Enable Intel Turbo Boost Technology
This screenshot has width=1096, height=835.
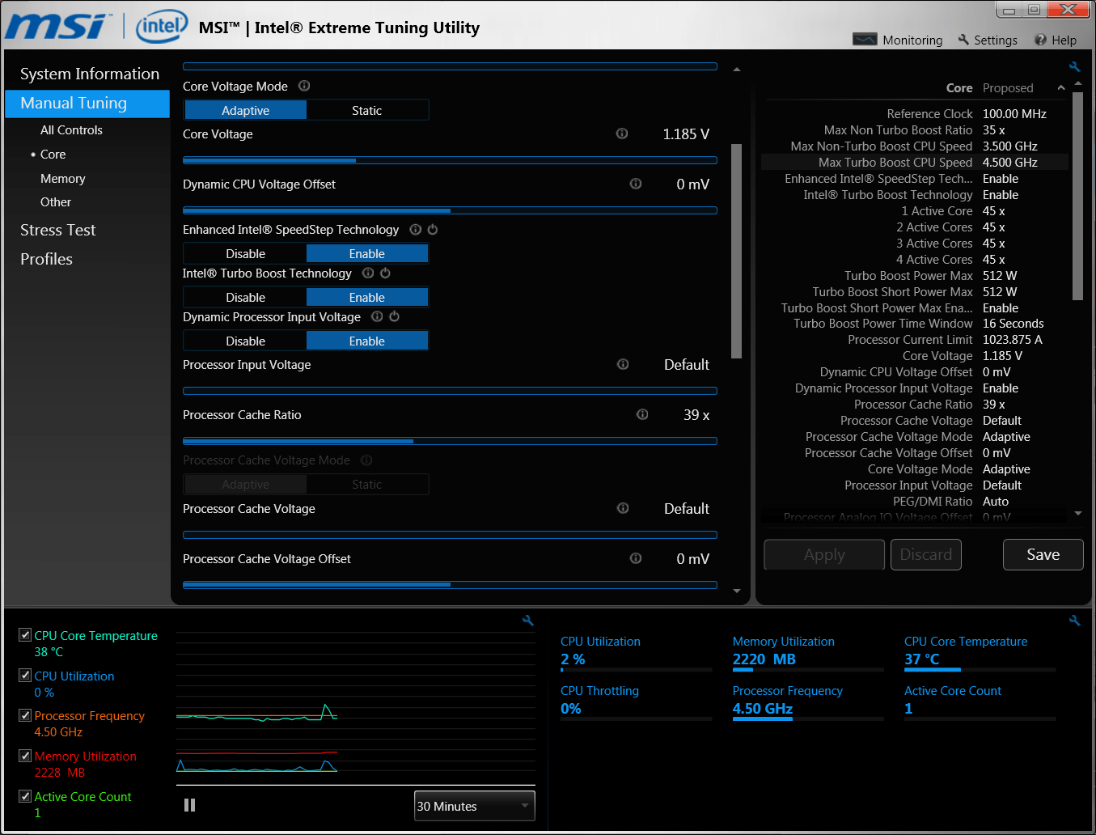[367, 297]
